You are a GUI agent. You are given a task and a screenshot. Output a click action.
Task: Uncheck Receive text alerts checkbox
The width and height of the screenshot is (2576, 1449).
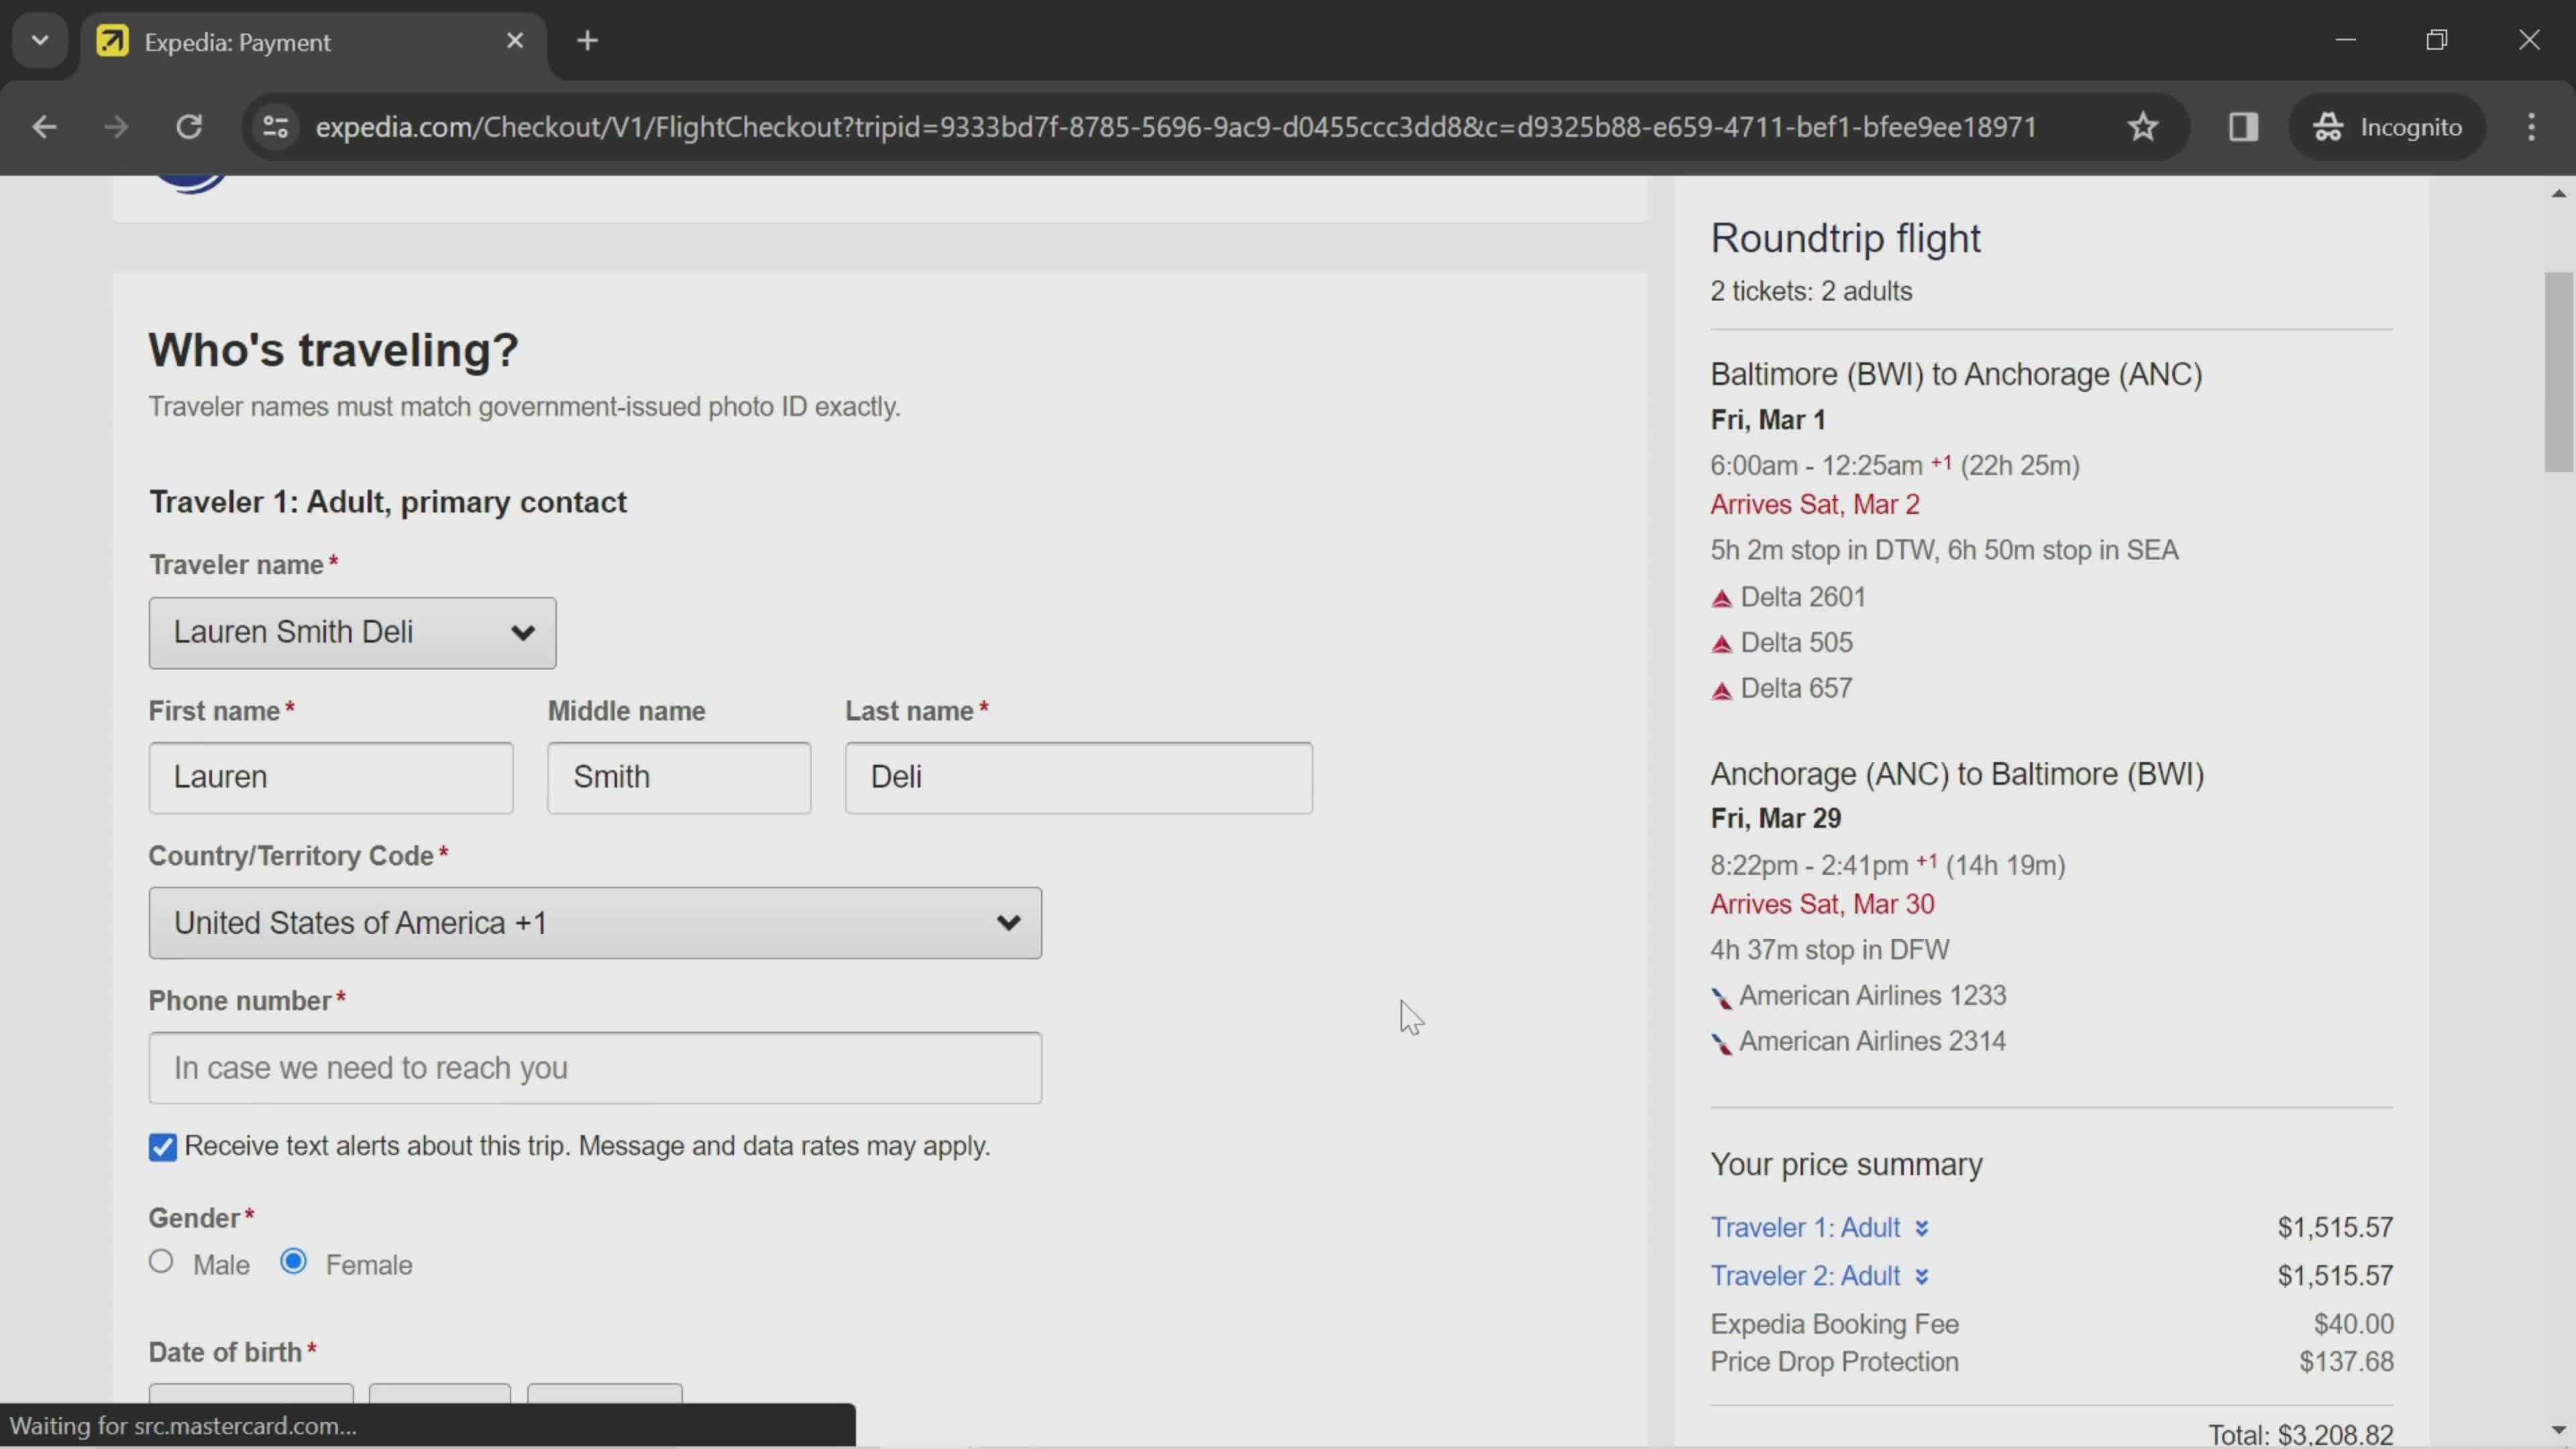(x=162, y=1147)
